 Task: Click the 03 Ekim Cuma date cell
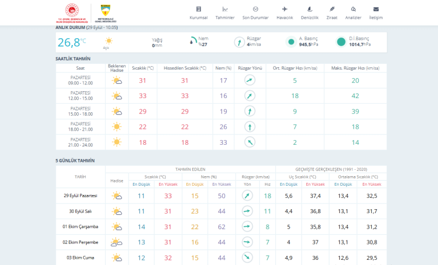[81, 258]
